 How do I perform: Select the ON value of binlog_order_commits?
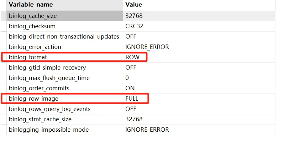[x=130, y=88]
